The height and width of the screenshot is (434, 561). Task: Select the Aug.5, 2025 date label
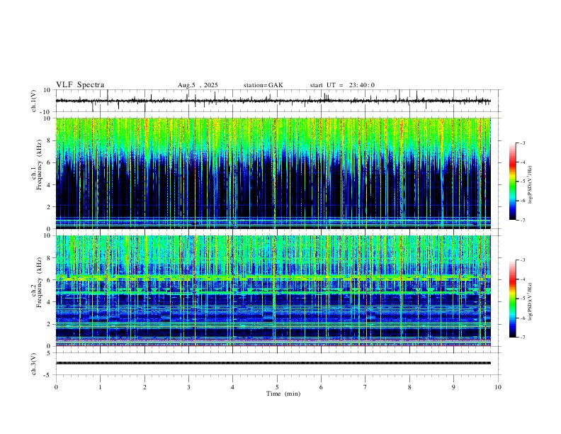click(198, 85)
